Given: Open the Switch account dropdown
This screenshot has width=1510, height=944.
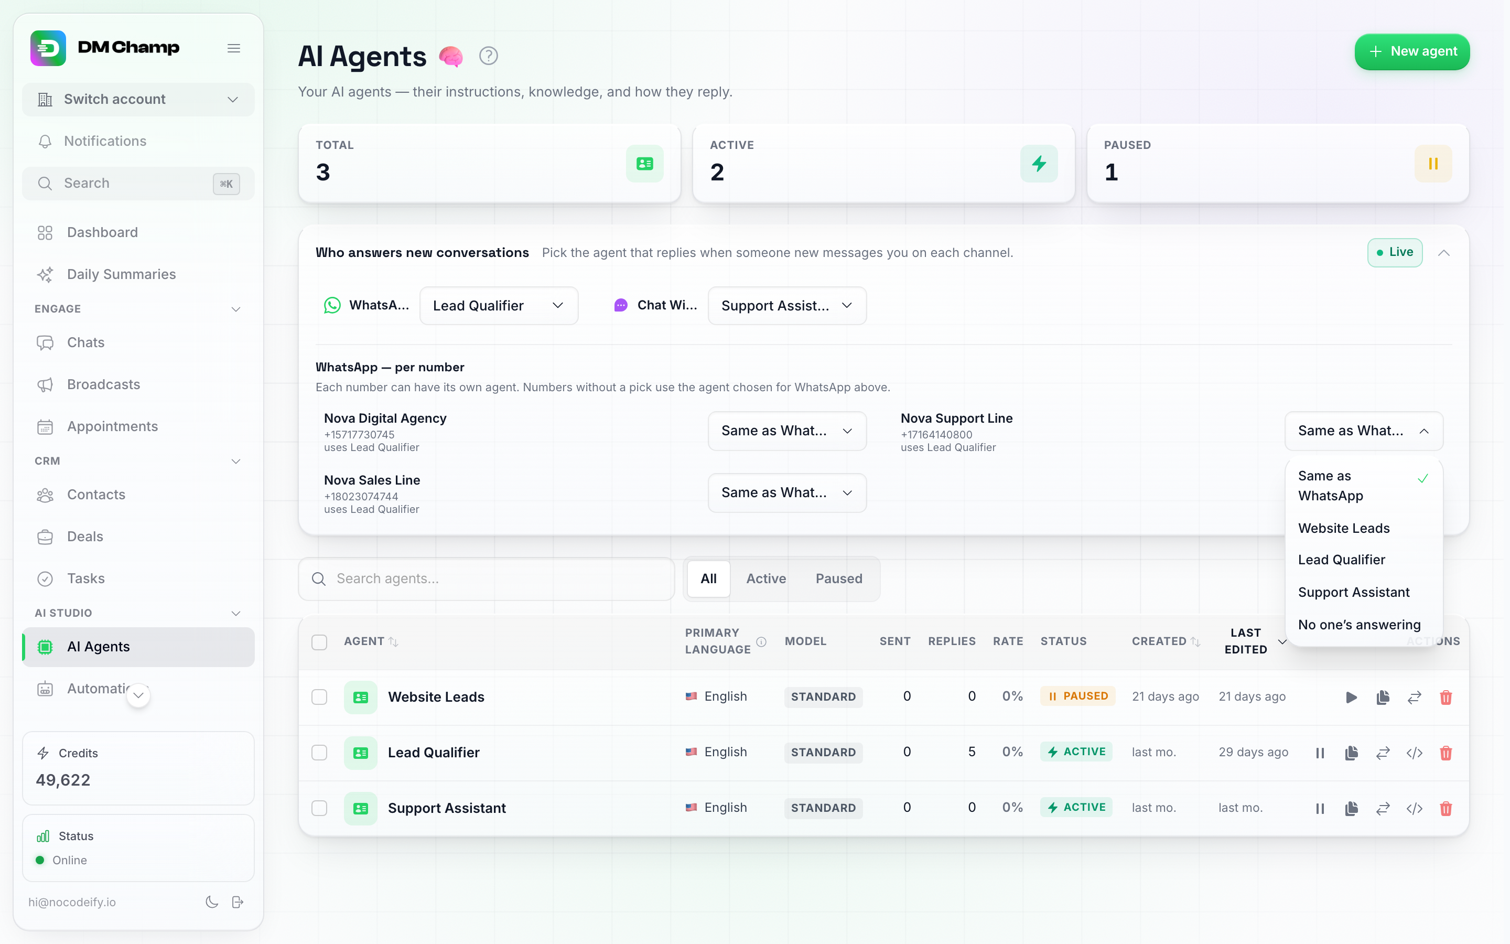Looking at the screenshot, I should [x=138, y=99].
